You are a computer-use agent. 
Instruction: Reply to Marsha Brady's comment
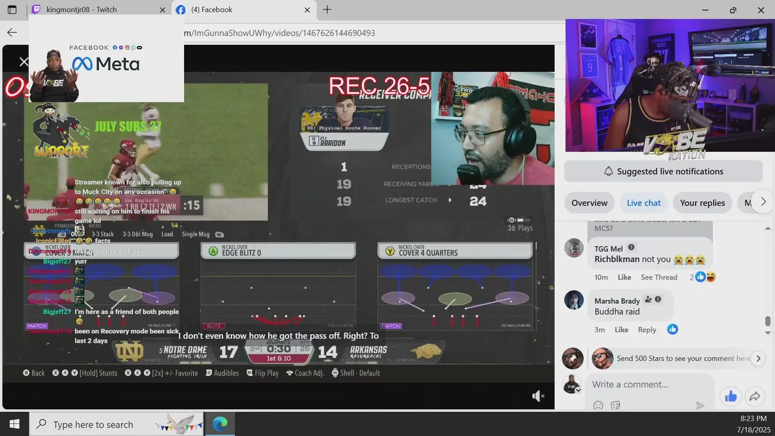(x=647, y=330)
